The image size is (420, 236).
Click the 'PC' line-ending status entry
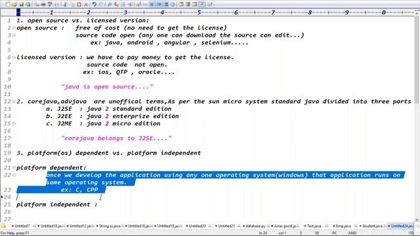click(x=335, y=233)
